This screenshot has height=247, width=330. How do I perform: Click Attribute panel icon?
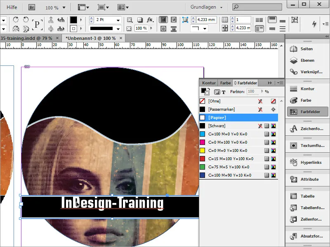pyautogui.click(x=293, y=179)
